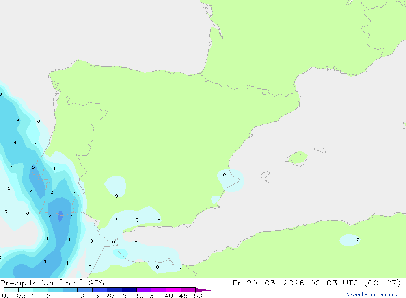Select the bright magenta 40–45 mm legend swatch

pos(173,290)
